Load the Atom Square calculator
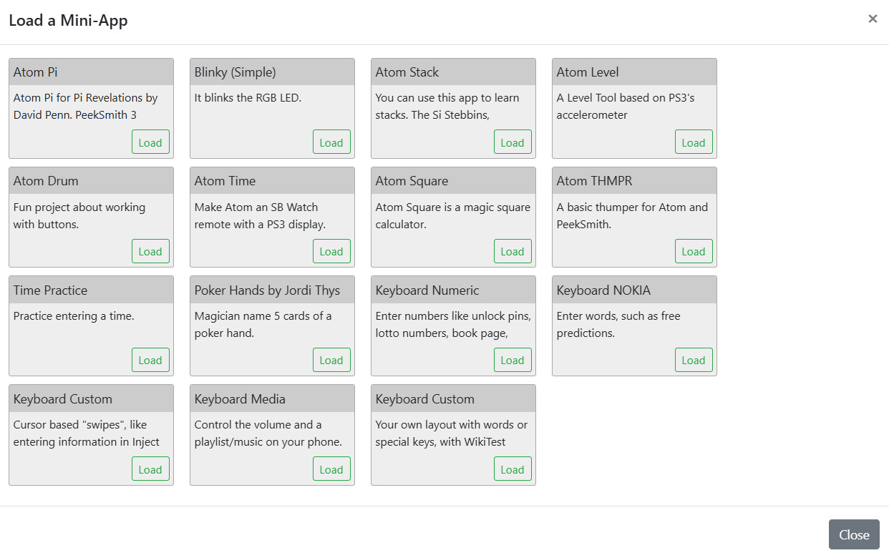The width and height of the screenshot is (889, 558). (x=512, y=251)
